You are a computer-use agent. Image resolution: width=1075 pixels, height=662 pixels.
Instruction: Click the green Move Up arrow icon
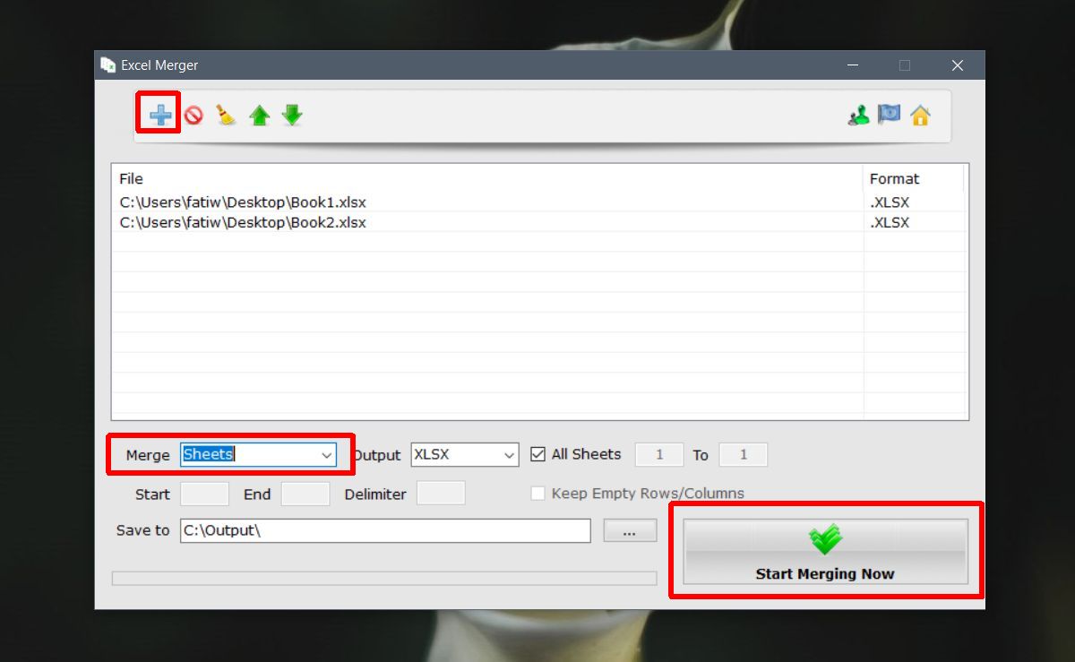coord(259,115)
